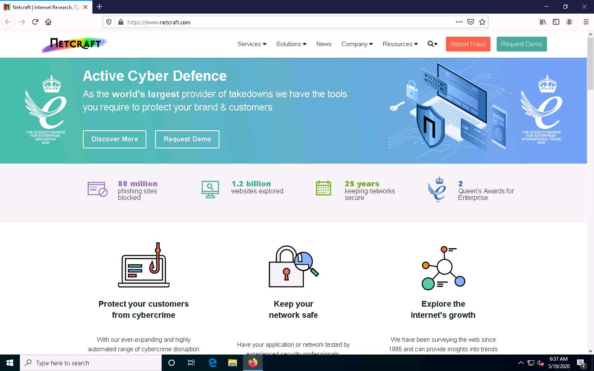Open File Explorer from the taskbar
Image resolution: width=594 pixels, height=371 pixels.
coord(233,363)
